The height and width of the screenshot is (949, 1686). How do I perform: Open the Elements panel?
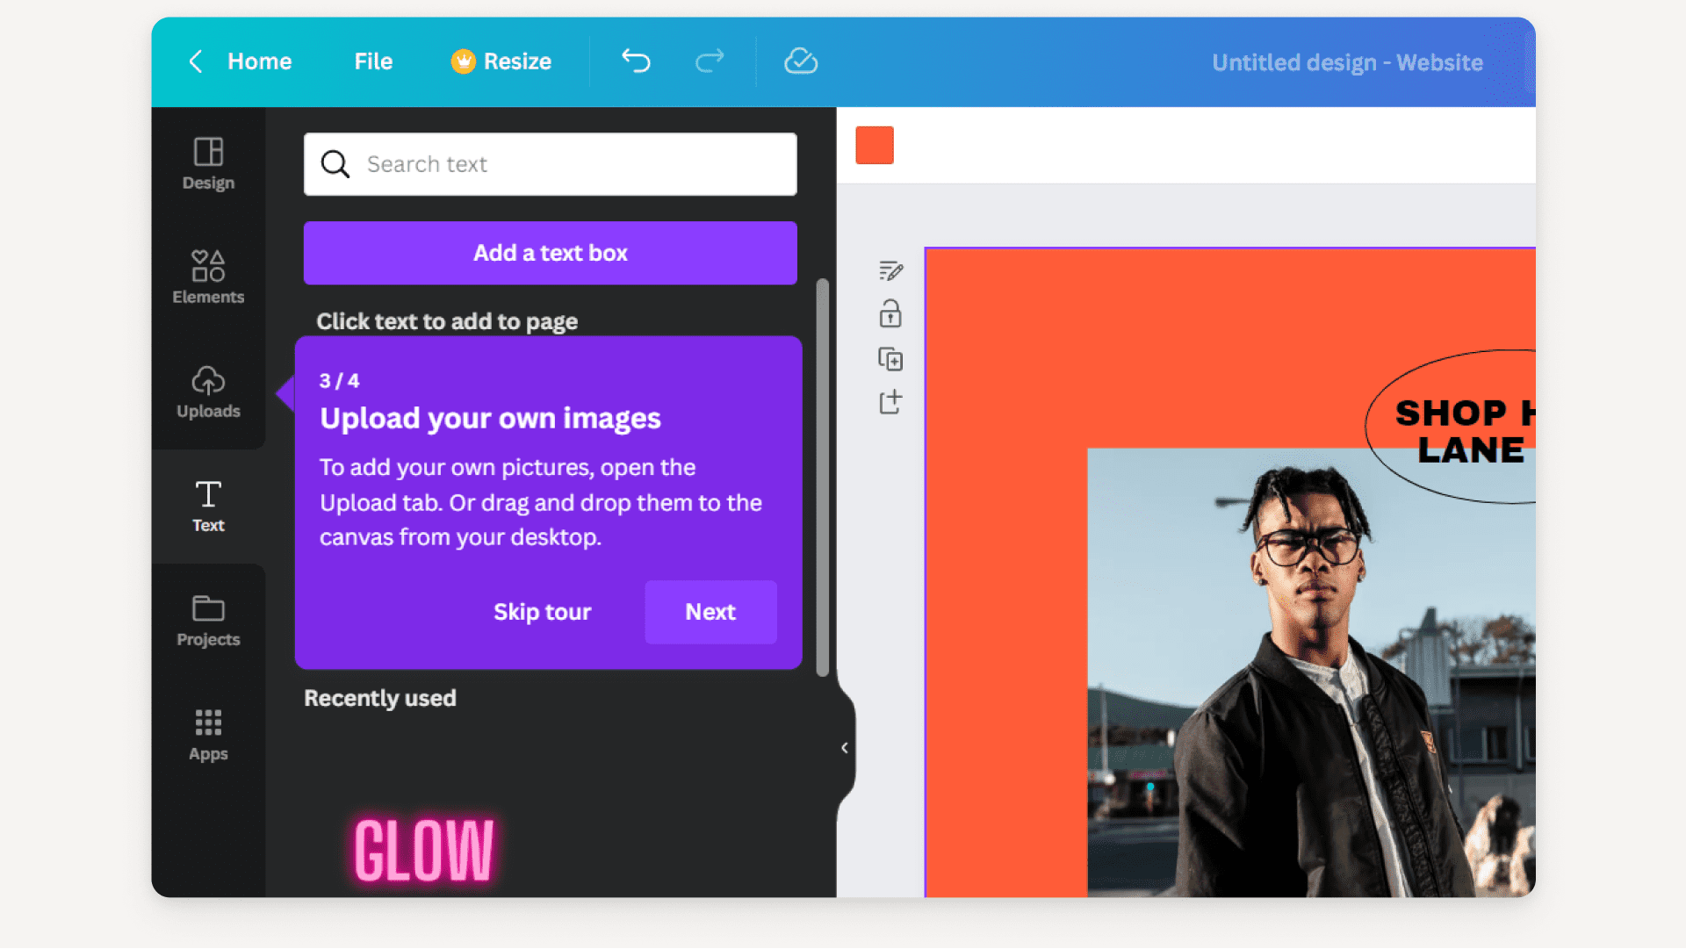[207, 277]
